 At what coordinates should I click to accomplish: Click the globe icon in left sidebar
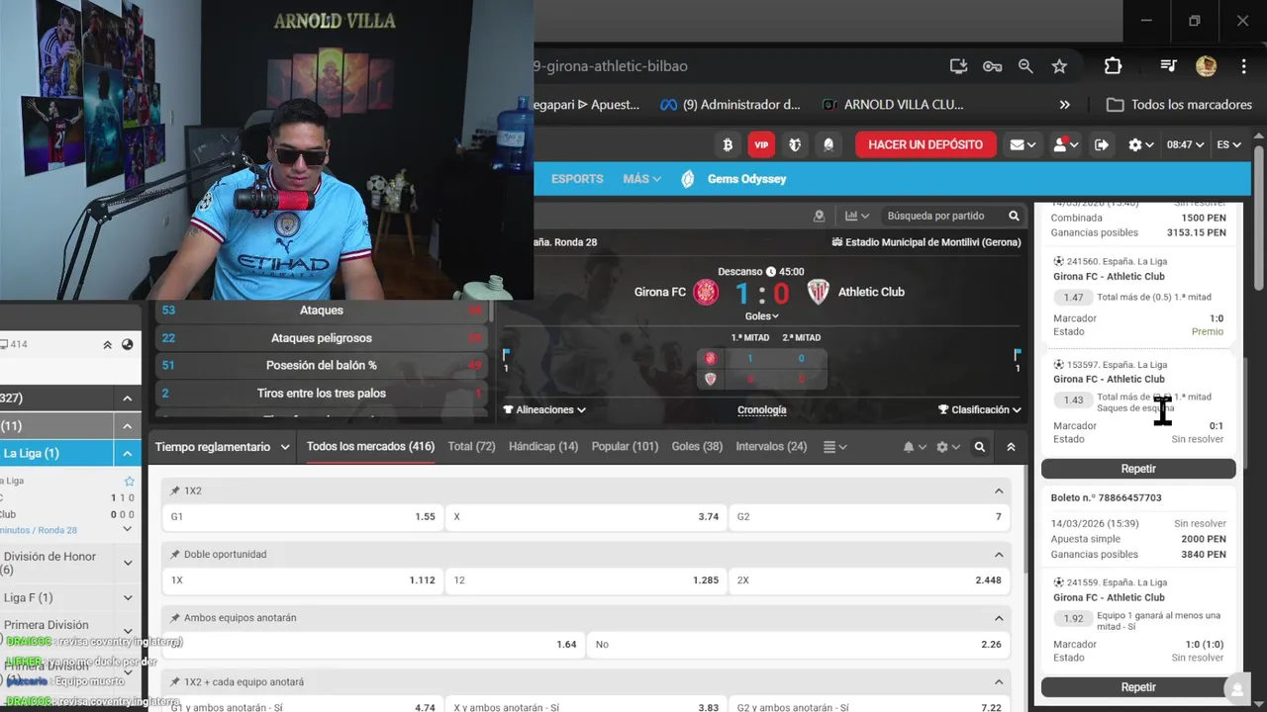tap(127, 345)
